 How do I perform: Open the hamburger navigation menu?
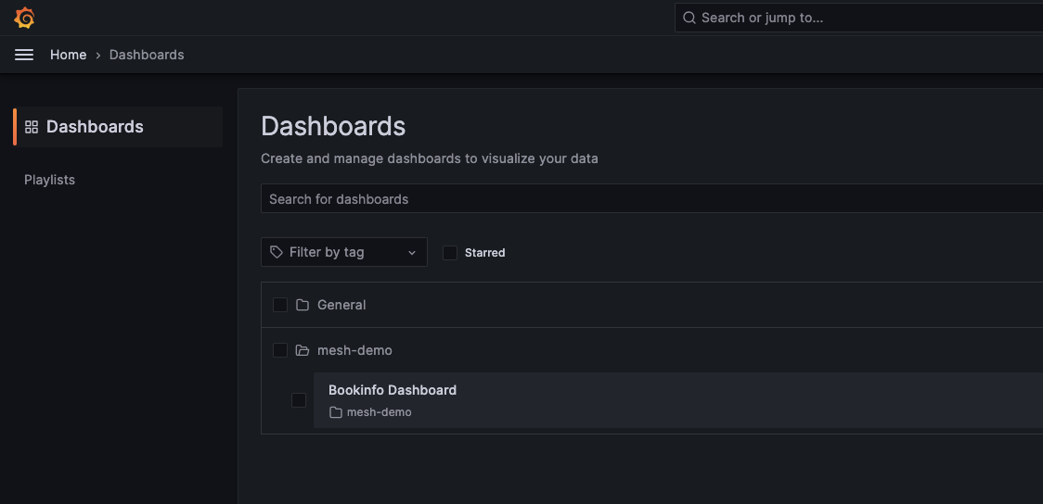[x=24, y=55]
